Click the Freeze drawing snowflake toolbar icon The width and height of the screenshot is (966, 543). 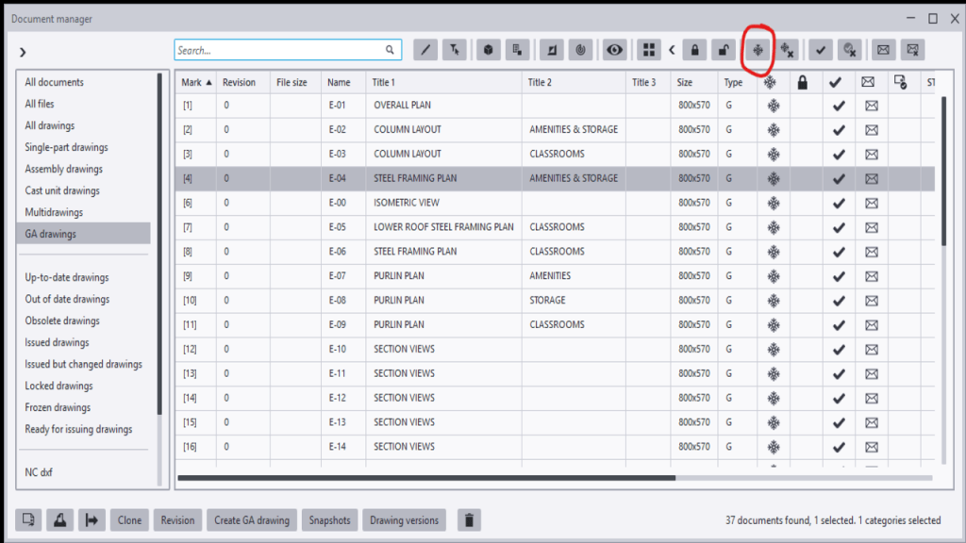(758, 50)
